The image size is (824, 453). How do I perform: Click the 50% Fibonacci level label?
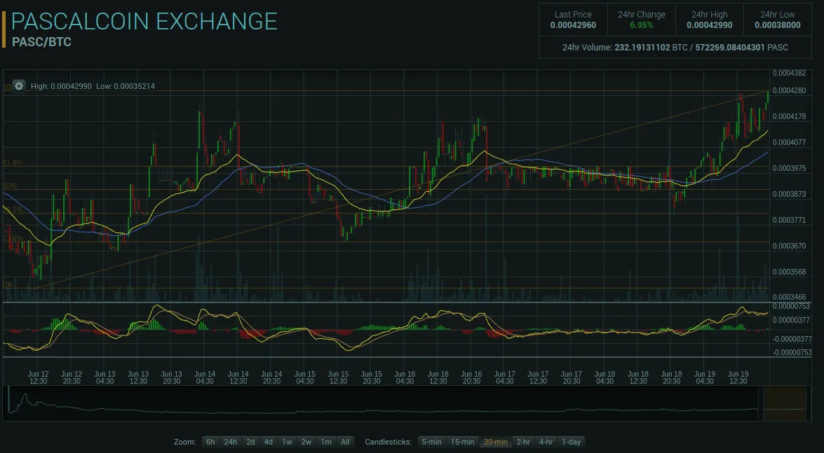pos(9,186)
